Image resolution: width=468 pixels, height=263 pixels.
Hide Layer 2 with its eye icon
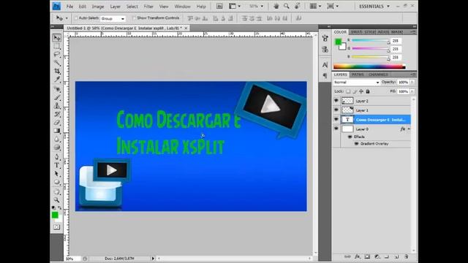(336, 101)
